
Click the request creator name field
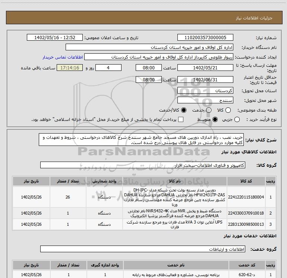click(x=159, y=57)
